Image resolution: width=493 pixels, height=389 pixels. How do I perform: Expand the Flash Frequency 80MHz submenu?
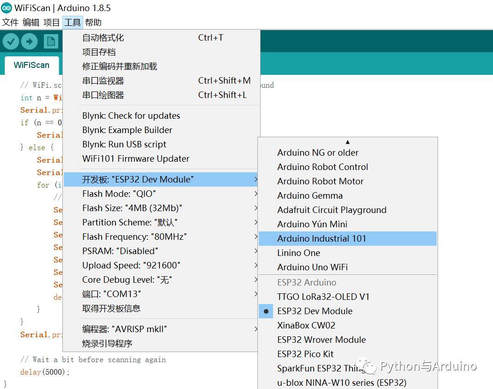(x=161, y=237)
